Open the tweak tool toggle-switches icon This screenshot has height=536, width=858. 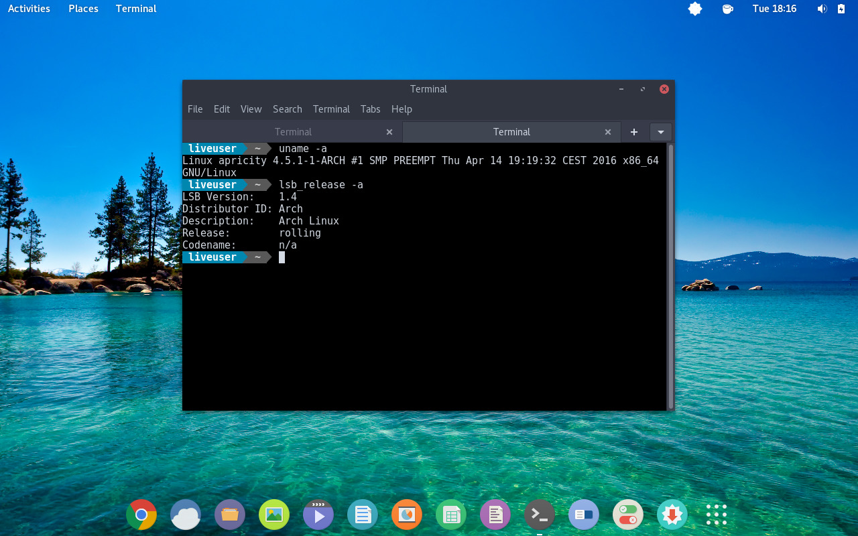[x=628, y=515]
